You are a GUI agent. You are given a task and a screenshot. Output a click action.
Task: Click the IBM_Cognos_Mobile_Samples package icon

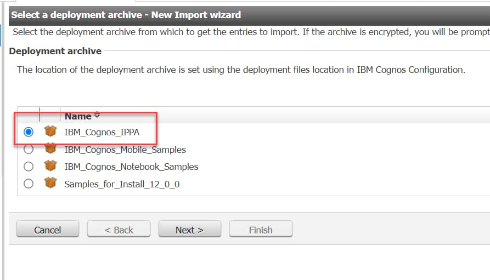pos(50,149)
